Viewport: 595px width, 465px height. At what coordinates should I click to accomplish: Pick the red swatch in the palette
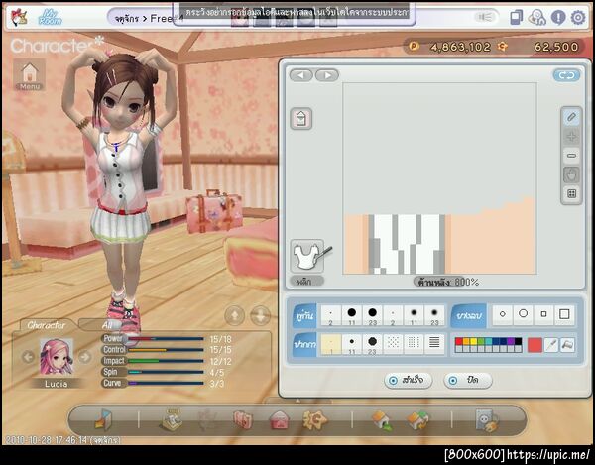coord(459,341)
